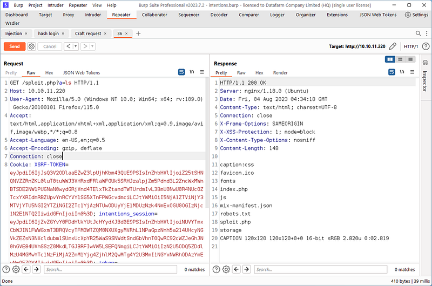Open request editor hamburger menu
Viewport: 432px width, 286px height.
202,72
